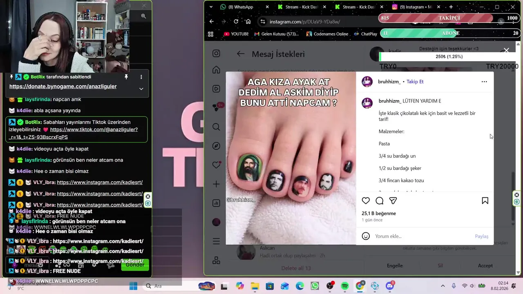Open Instagram dashboard chart icon in sidebar

pyautogui.click(x=216, y=203)
